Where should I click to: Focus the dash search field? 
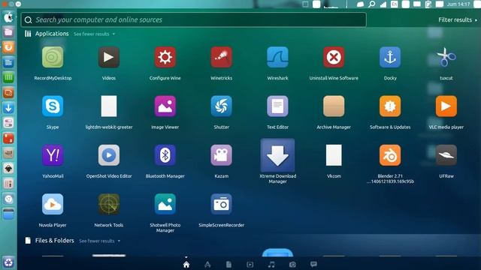tap(194, 20)
